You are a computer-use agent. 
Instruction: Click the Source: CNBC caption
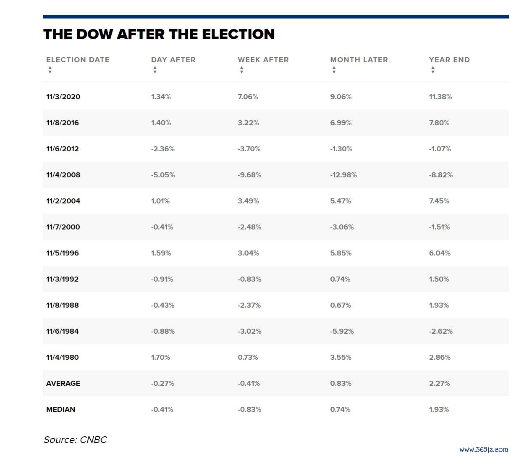tap(75, 440)
